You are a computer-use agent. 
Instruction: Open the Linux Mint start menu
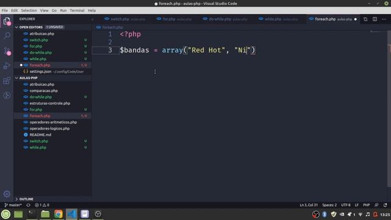tap(5, 215)
